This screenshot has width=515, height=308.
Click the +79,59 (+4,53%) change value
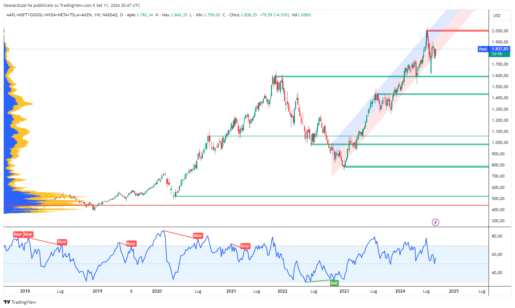click(274, 15)
